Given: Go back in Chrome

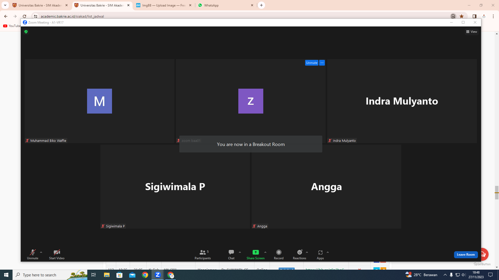Looking at the screenshot, I should (6, 16).
